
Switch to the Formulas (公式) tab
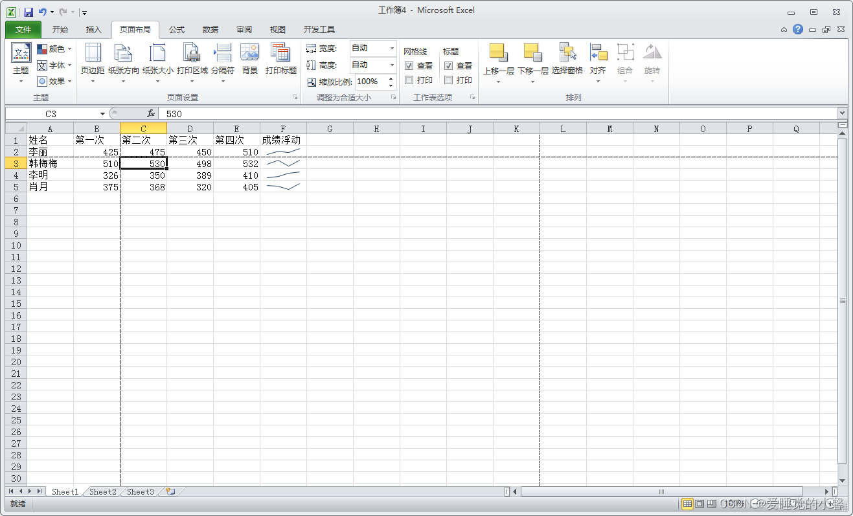point(177,30)
